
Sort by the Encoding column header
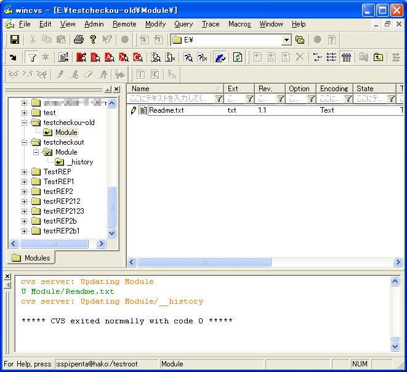(x=334, y=89)
